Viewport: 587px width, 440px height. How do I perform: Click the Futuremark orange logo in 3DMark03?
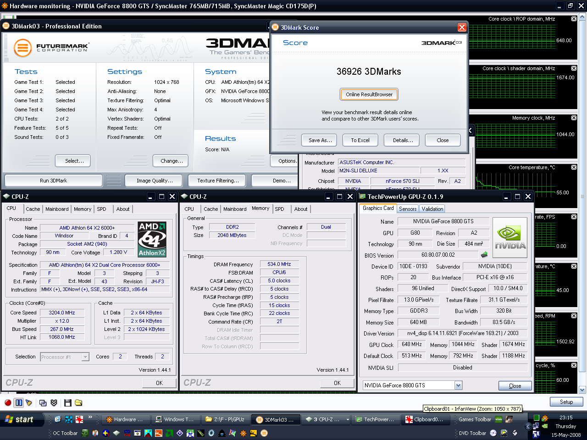click(23, 48)
